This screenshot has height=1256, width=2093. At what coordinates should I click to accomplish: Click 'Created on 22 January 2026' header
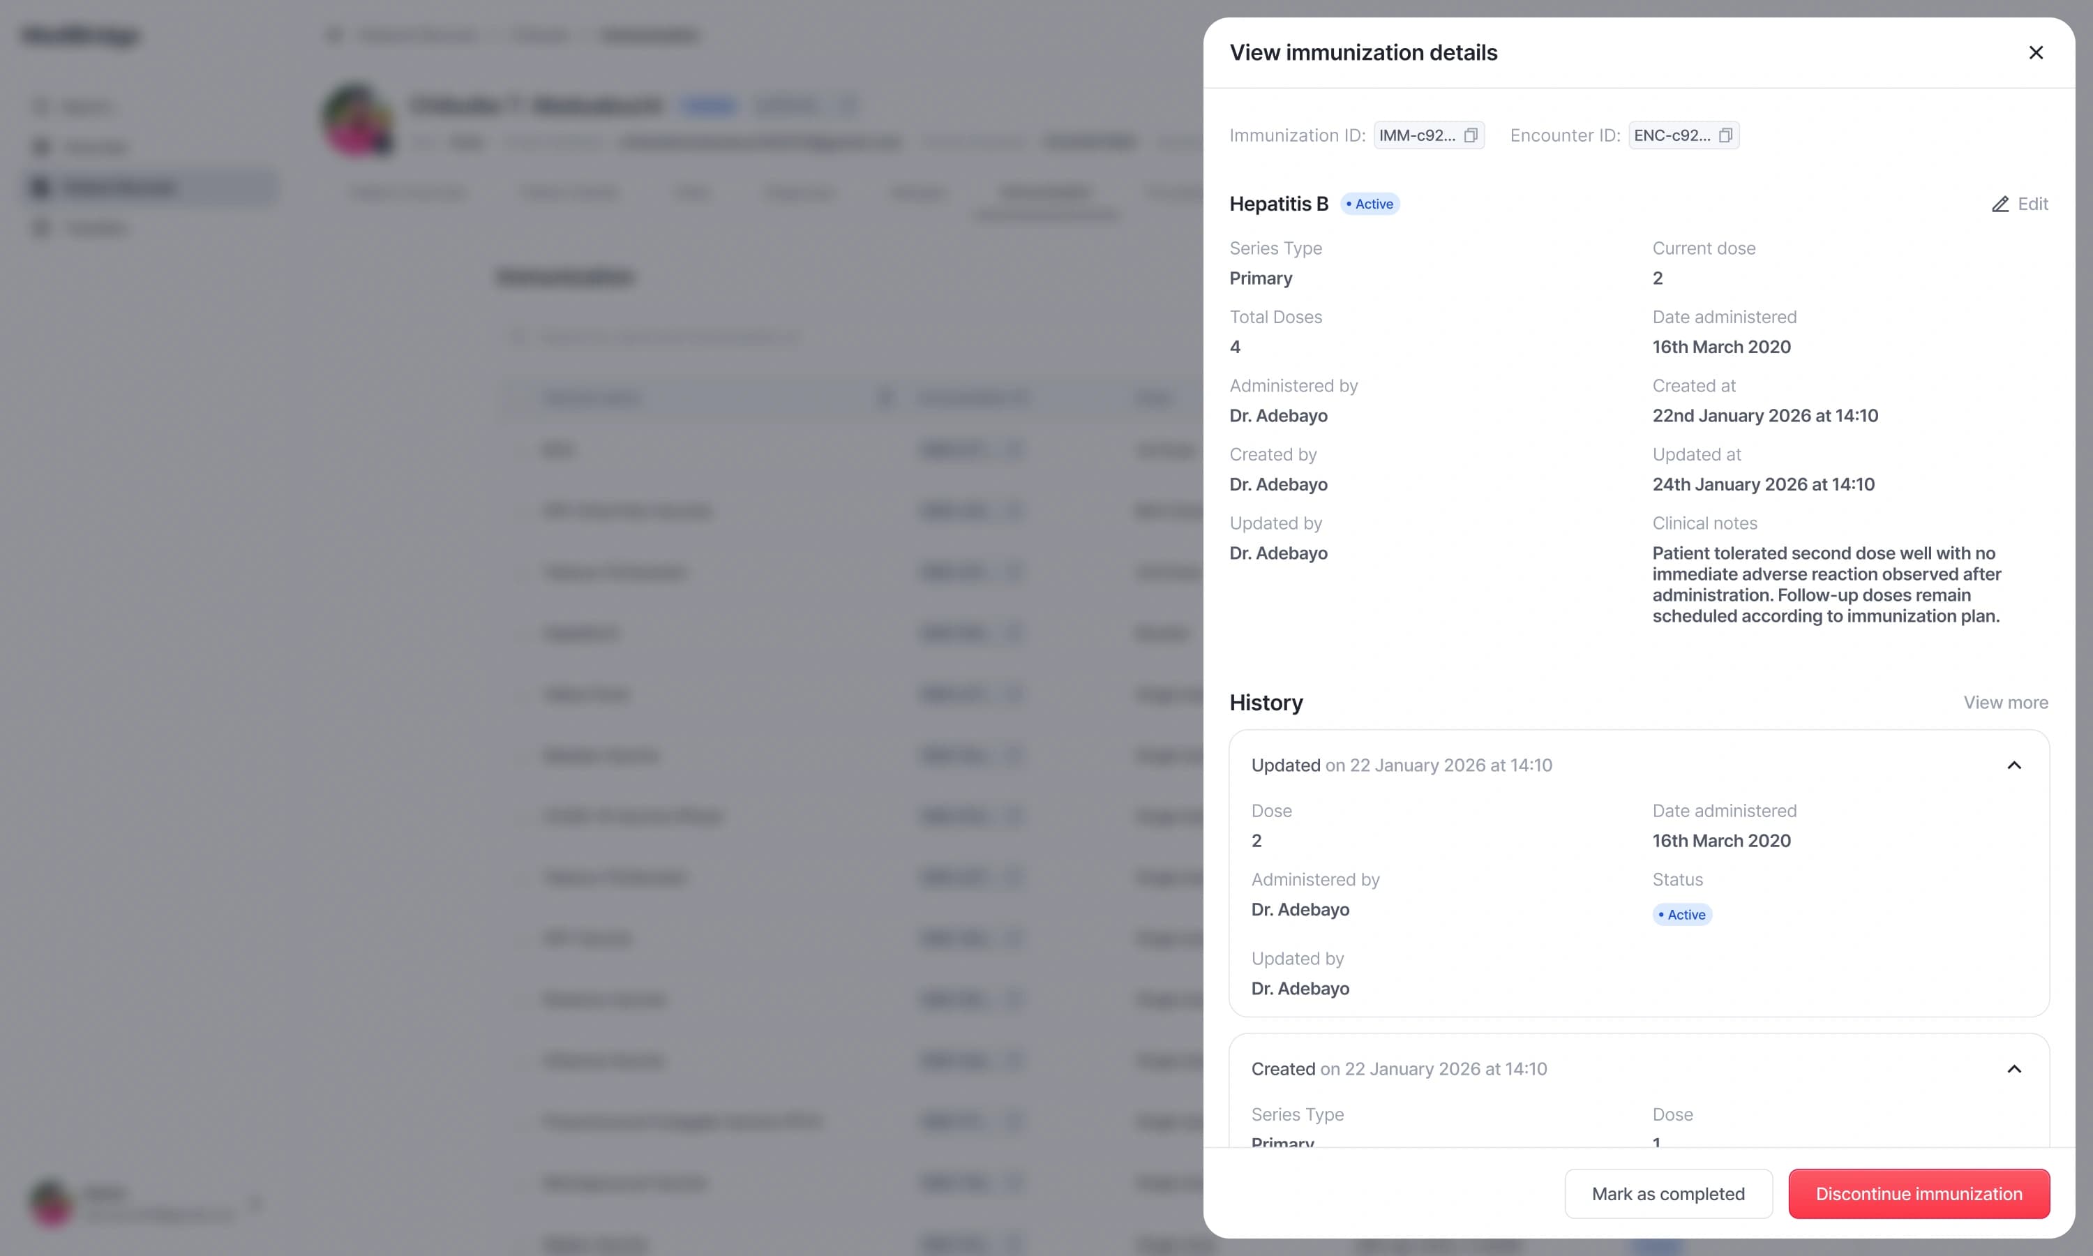(1398, 1069)
